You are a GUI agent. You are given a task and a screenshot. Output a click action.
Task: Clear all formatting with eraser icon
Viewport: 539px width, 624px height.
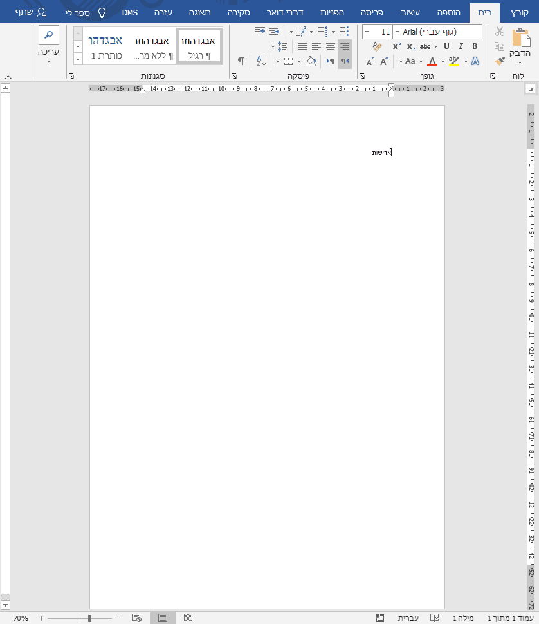[x=377, y=46]
